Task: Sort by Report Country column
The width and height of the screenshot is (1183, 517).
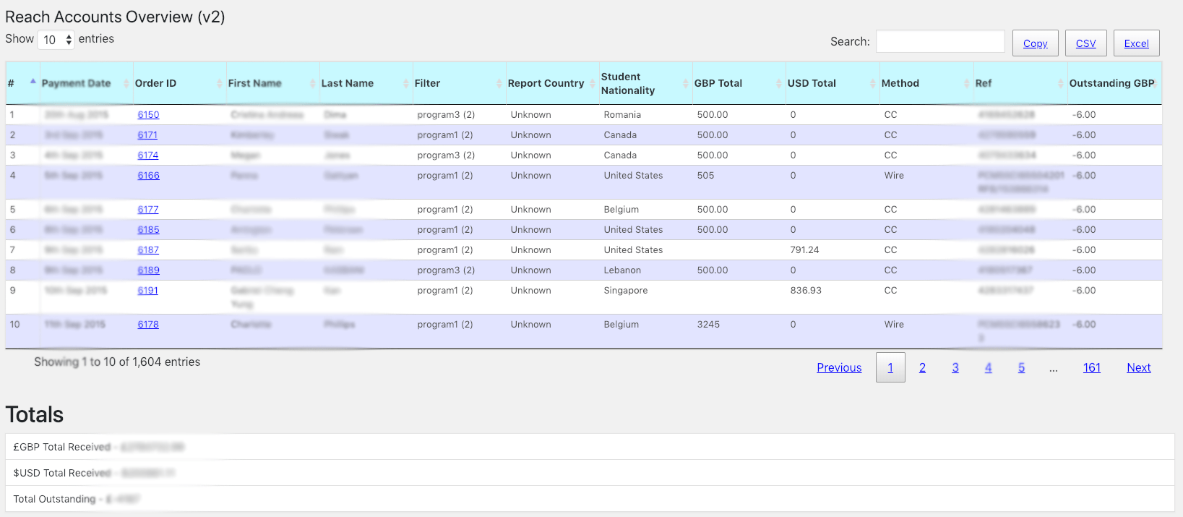Action: click(x=552, y=83)
